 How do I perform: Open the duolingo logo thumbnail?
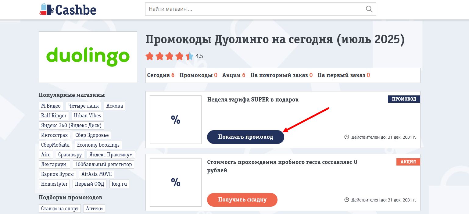(x=88, y=57)
